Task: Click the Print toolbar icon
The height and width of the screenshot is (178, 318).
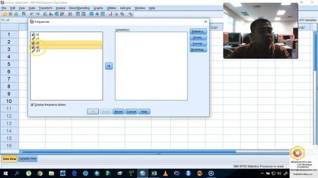Action: 16,14
